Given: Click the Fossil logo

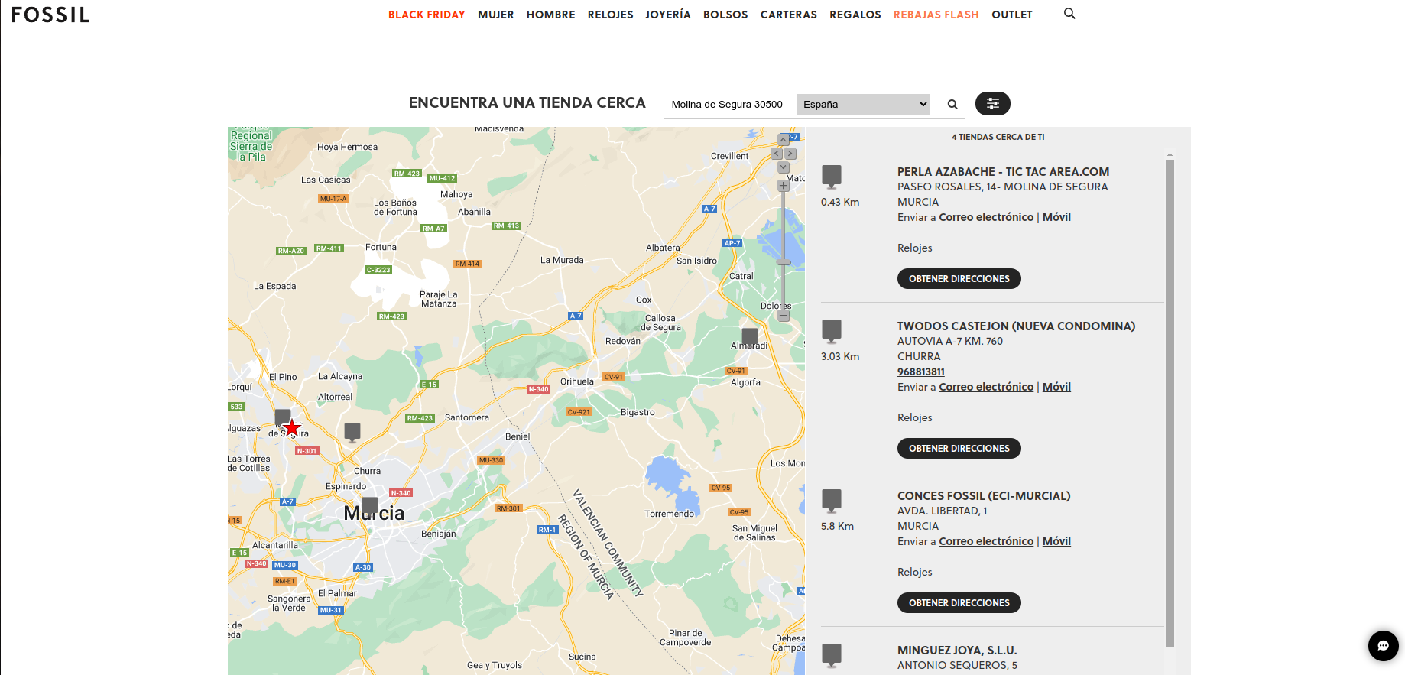Looking at the screenshot, I should pos(50,15).
